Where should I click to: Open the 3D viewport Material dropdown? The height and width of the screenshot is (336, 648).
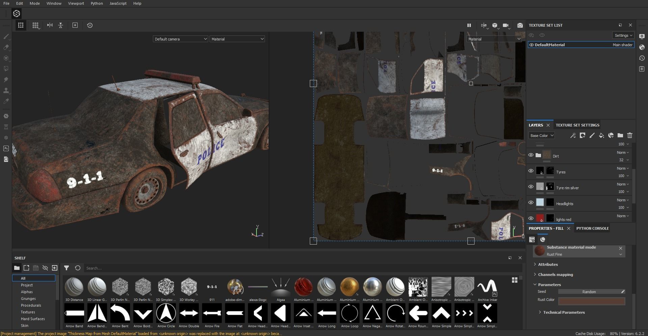(237, 39)
